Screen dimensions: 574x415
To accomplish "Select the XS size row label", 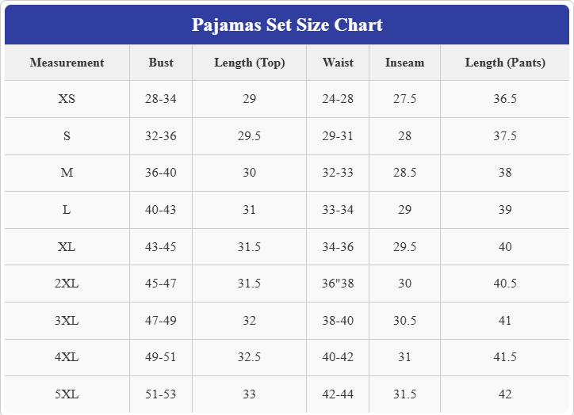I will (67, 99).
